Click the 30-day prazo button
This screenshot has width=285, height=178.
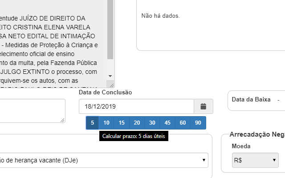(x=152, y=123)
